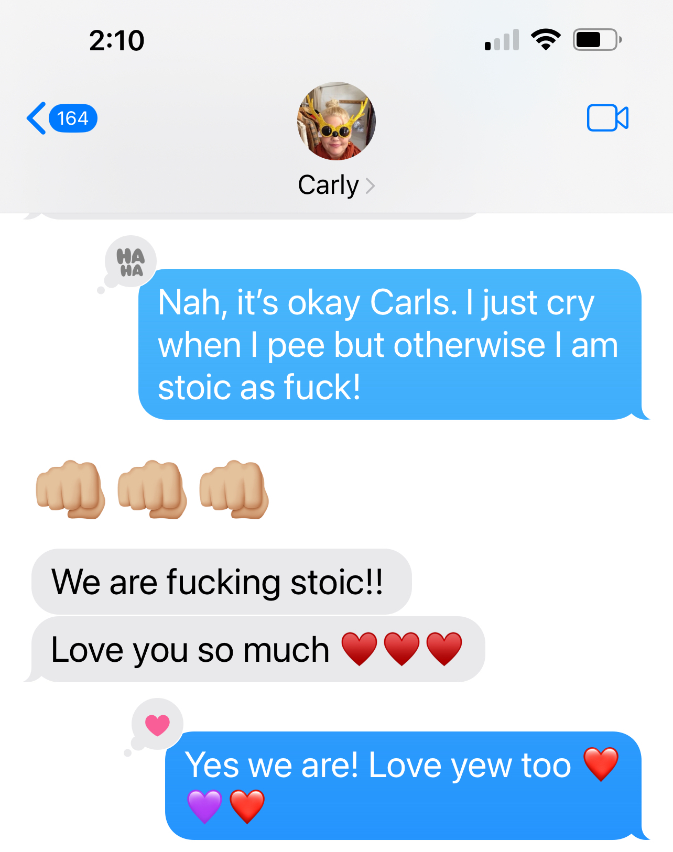Screen dimensions: 673x852
Task: Tap the battery indicator
Action: point(598,40)
